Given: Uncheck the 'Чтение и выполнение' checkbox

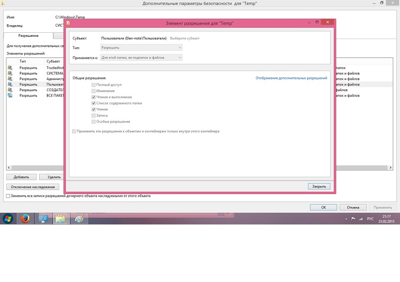Looking at the screenshot, I should pos(93,97).
